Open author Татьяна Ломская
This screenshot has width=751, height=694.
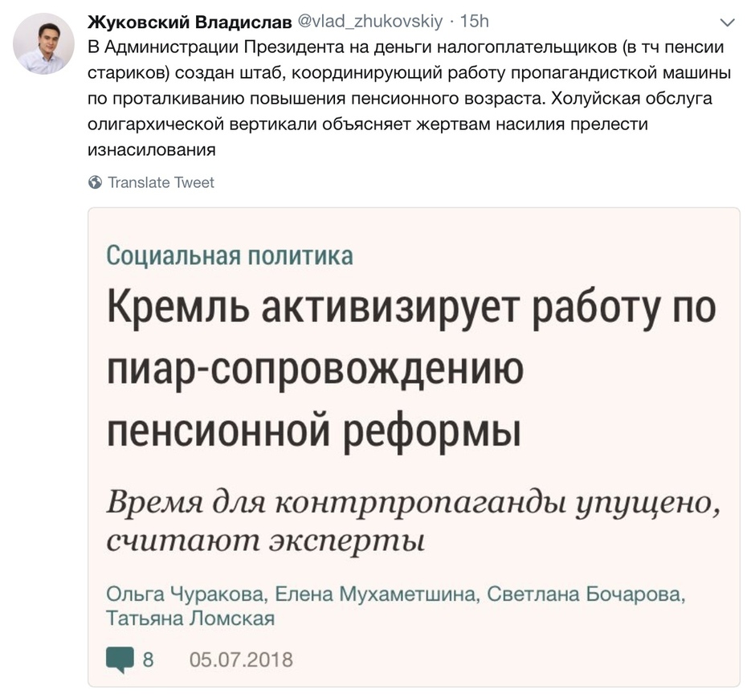190,618
